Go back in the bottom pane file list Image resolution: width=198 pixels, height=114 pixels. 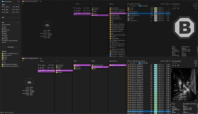click(128, 63)
